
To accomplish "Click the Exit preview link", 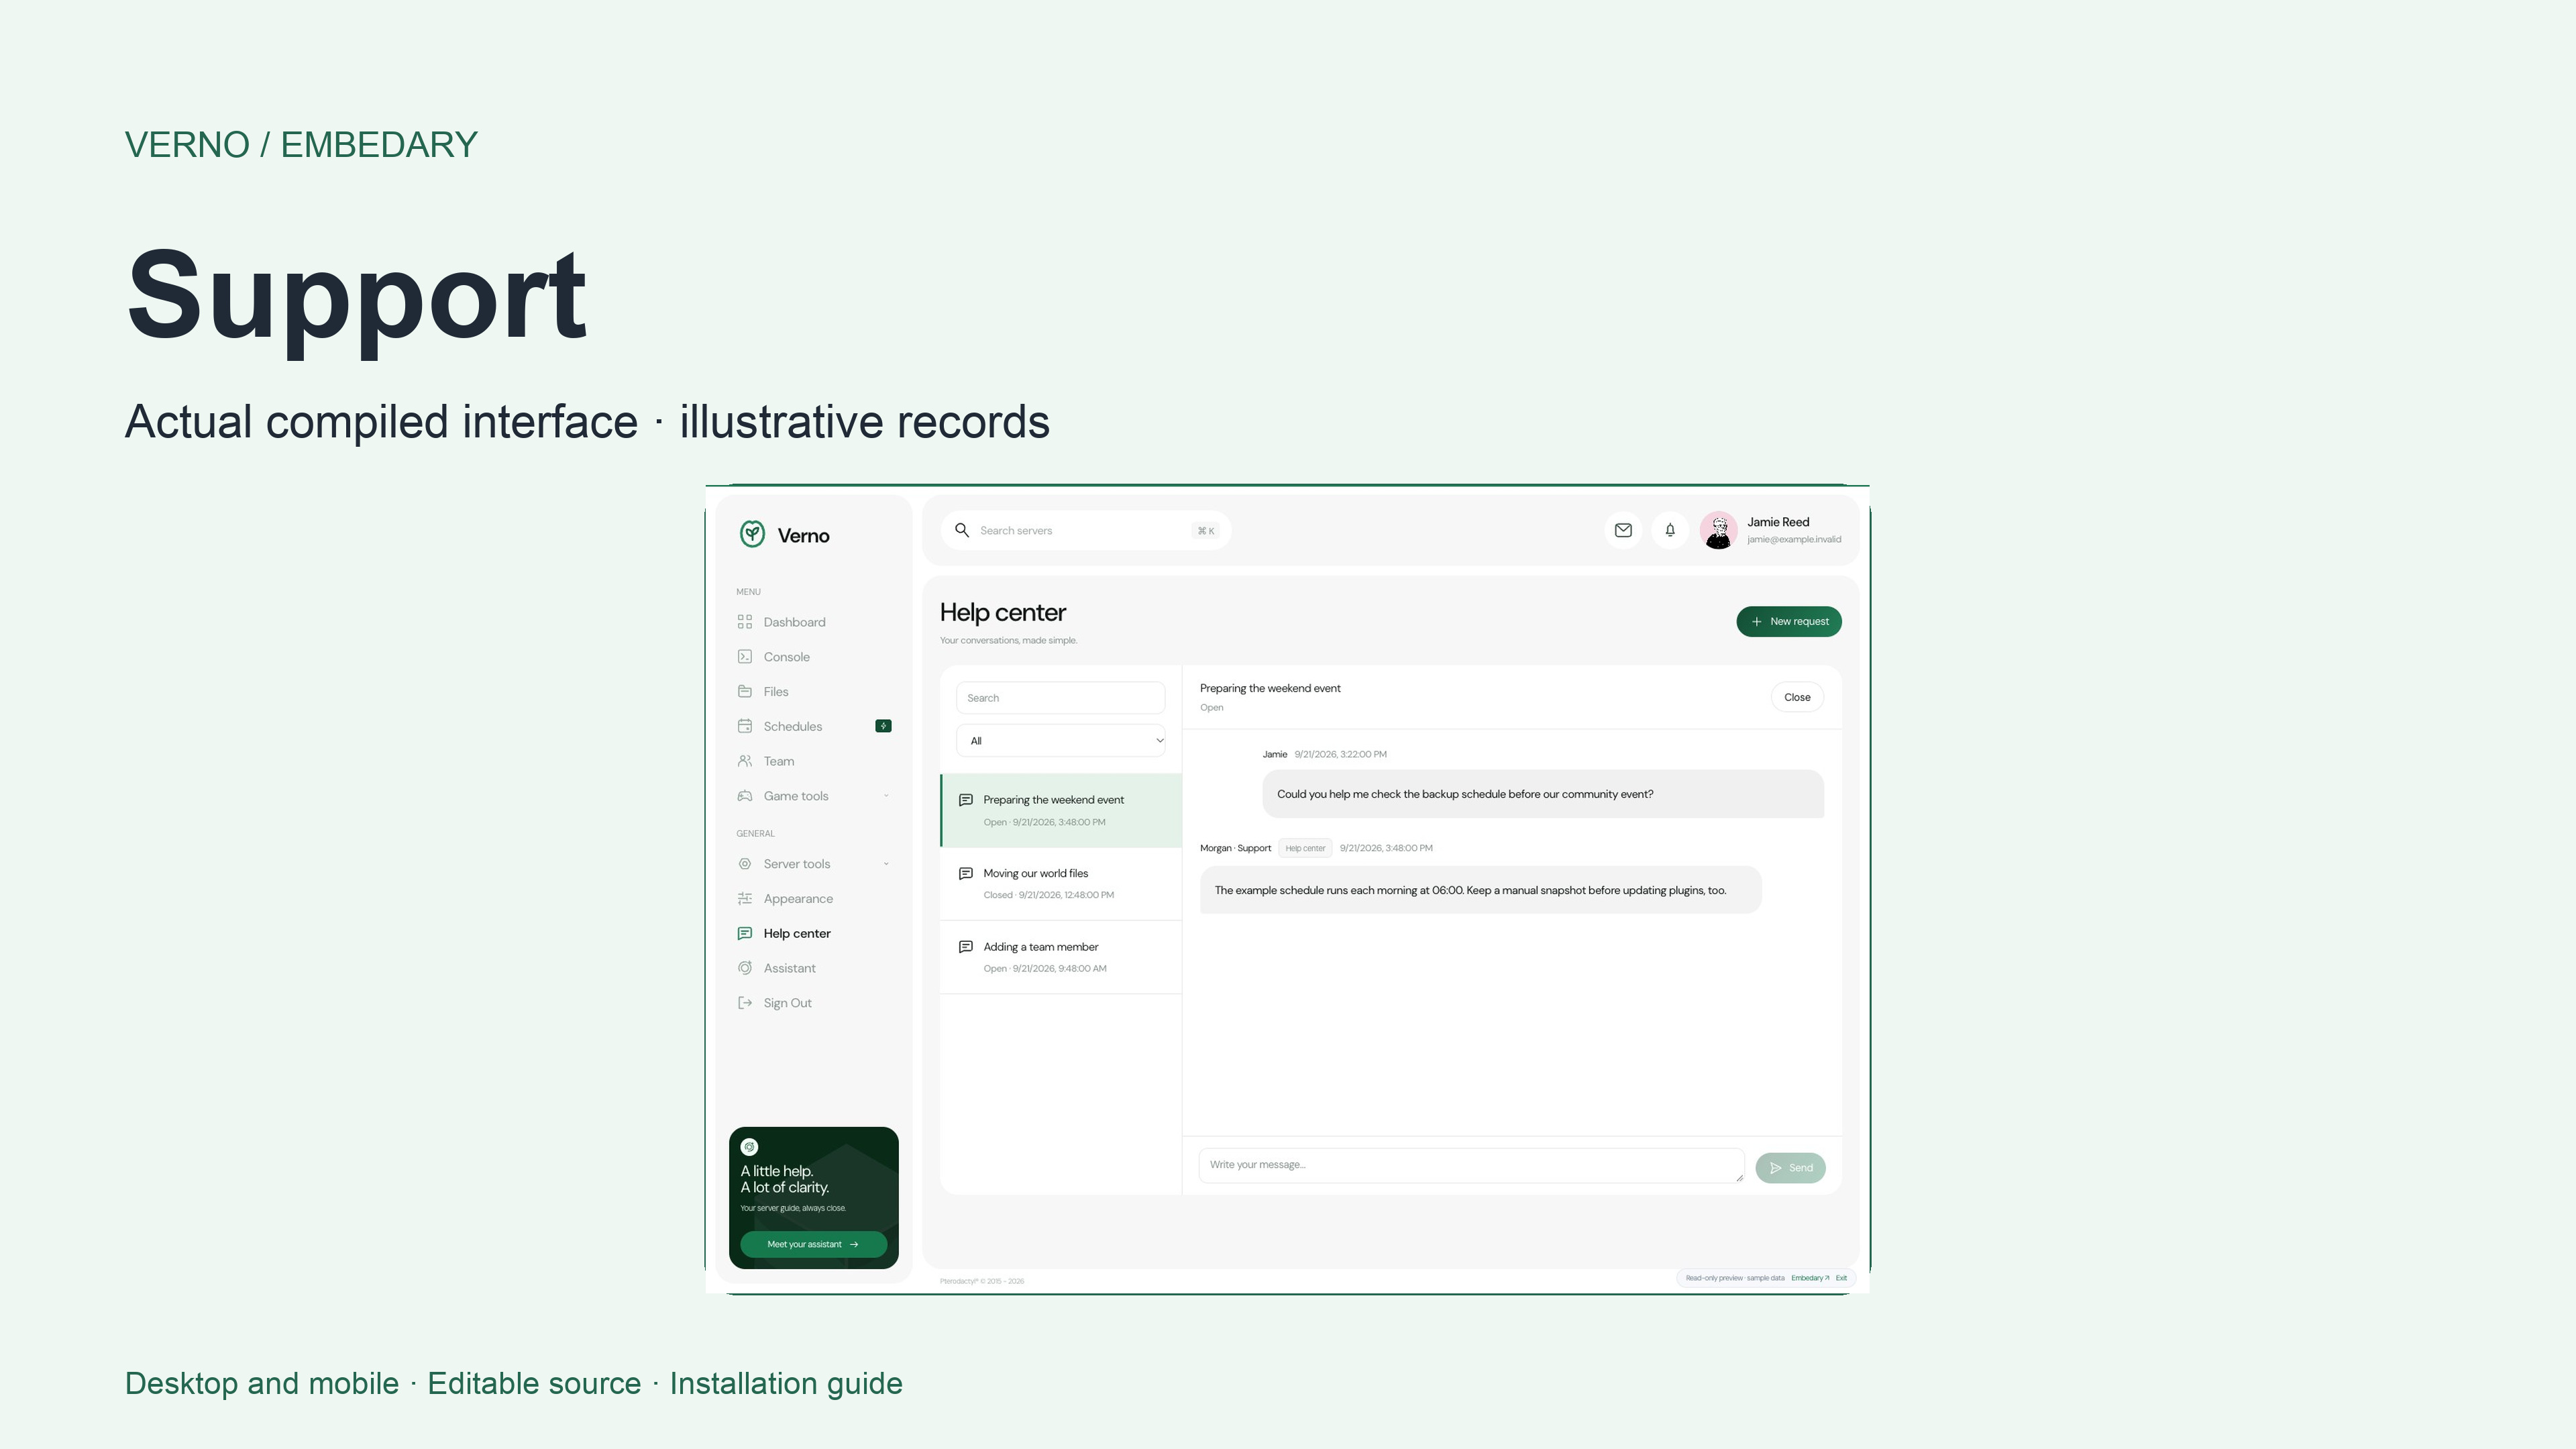I will point(1841,1278).
